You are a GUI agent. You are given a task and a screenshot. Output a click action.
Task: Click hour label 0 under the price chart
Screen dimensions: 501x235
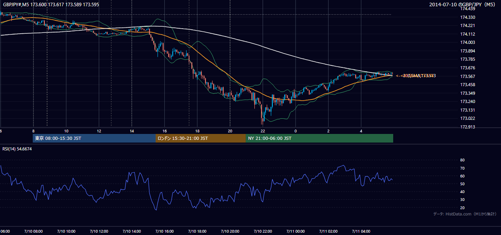click(296, 131)
